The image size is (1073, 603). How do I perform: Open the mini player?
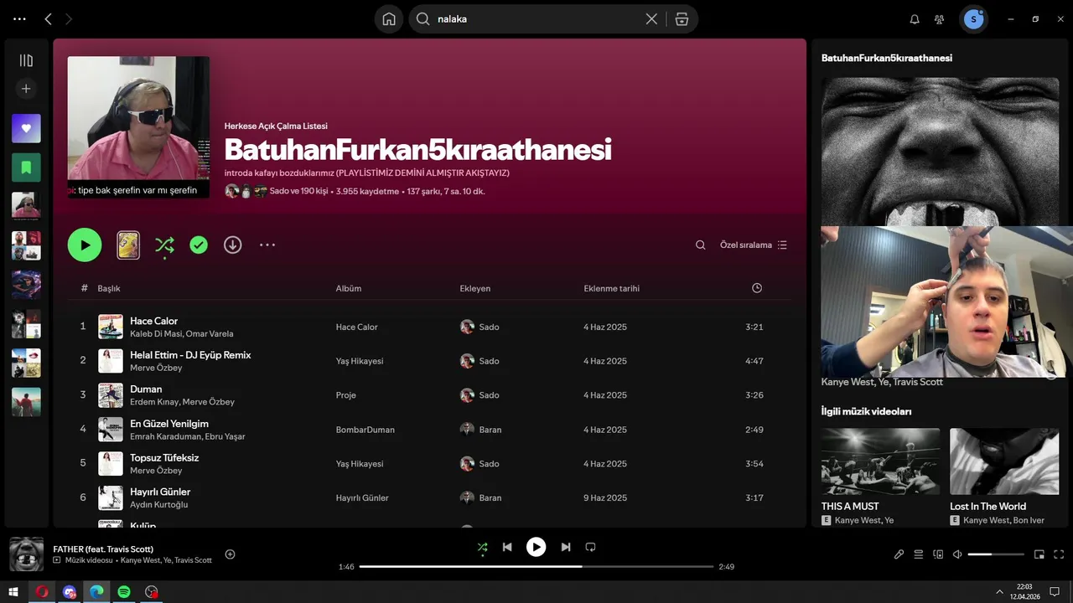pos(1039,554)
